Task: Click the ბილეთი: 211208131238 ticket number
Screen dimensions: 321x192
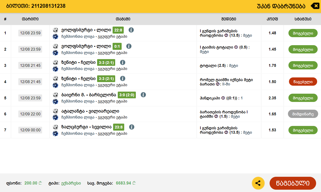Action: [x=36, y=6]
